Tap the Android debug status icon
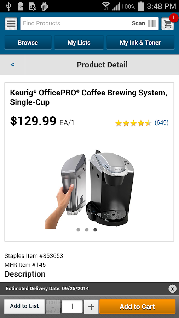The height and width of the screenshot is (318, 179). [x=44, y=6]
